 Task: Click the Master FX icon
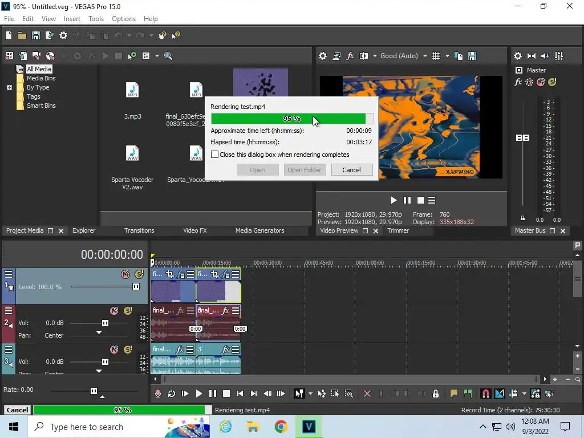[518, 82]
